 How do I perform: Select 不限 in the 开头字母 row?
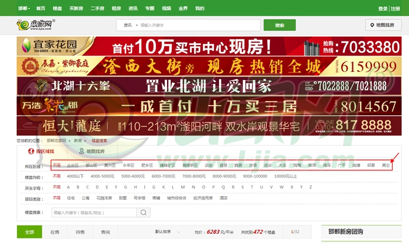(x=57, y=187)
